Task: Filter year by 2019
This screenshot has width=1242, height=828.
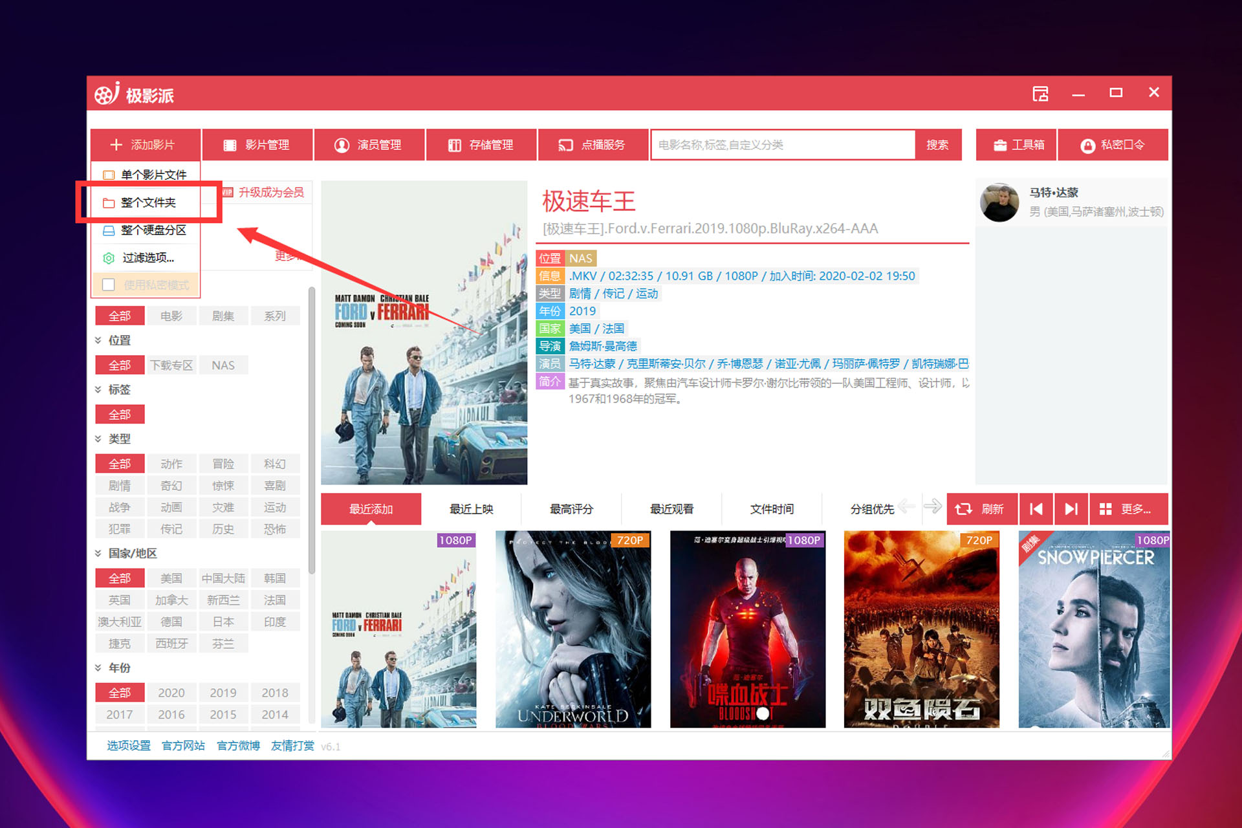Action: tap(223, 693)
